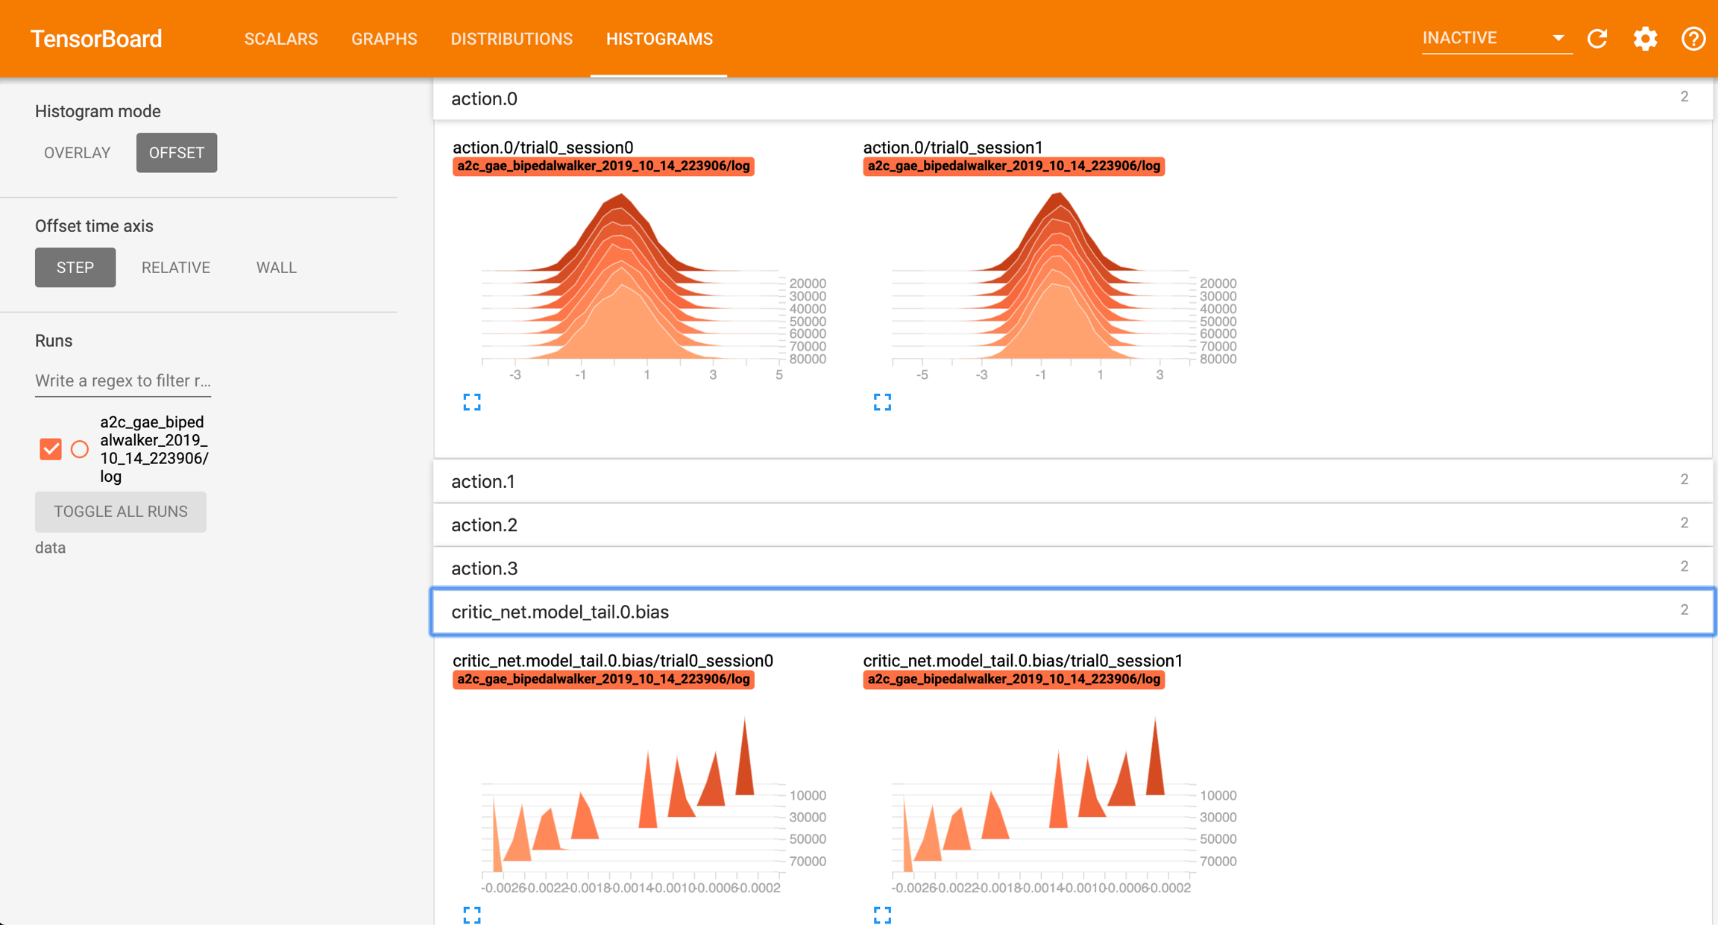Expand action.0/trial0_session1 chart to full size
Viewport: 1718px width, 925px height.
point(882,403)
